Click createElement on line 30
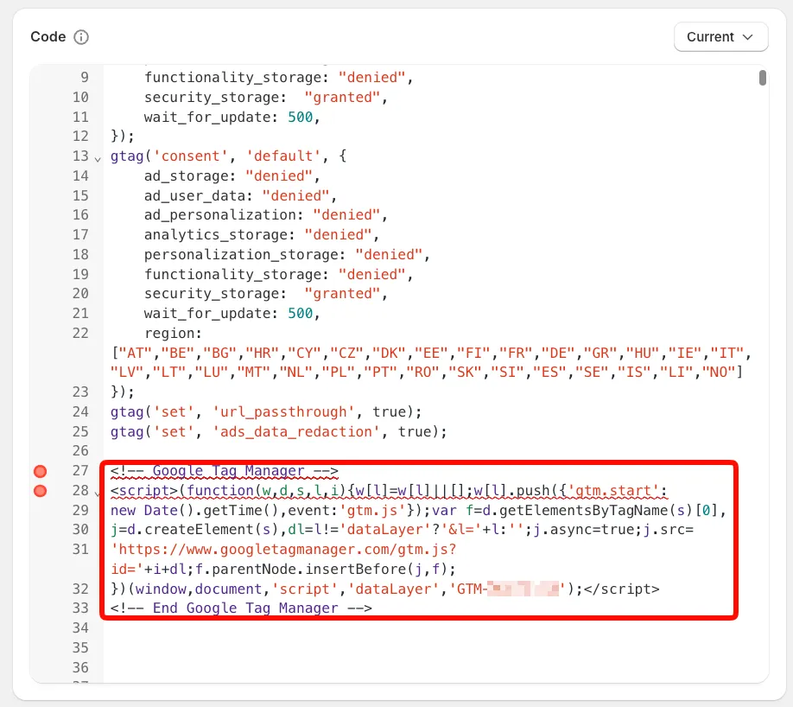This screenshot has height=707, width=793. (200, 530)
